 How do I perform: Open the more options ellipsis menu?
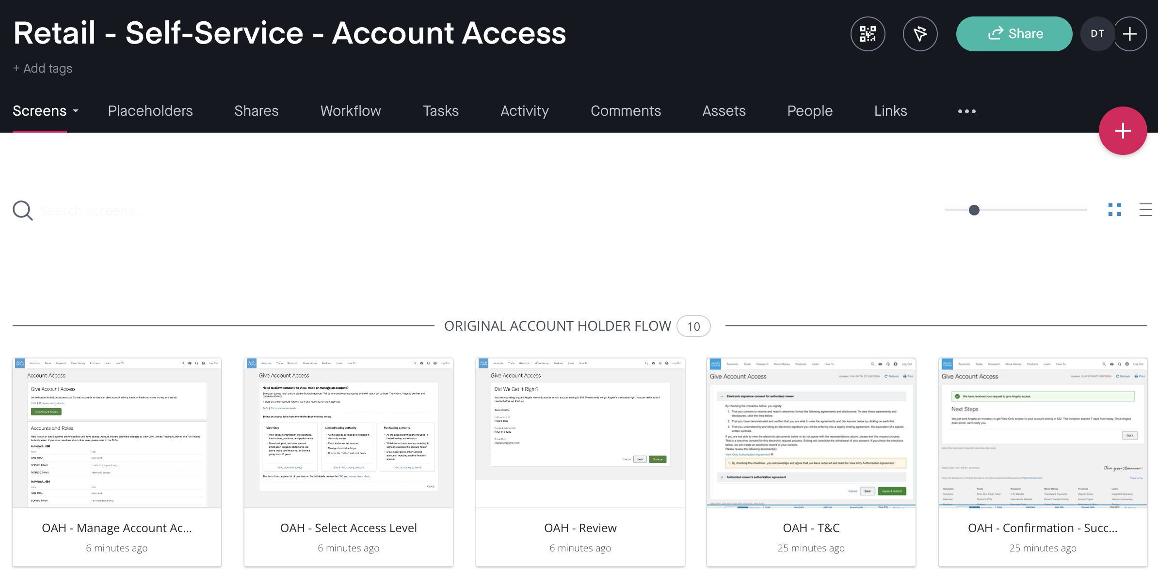pos(966,111)
